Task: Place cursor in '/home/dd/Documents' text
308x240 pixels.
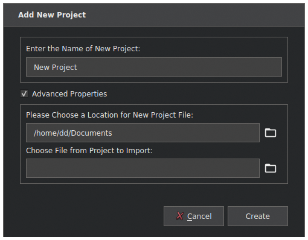Action: [72, 133]
